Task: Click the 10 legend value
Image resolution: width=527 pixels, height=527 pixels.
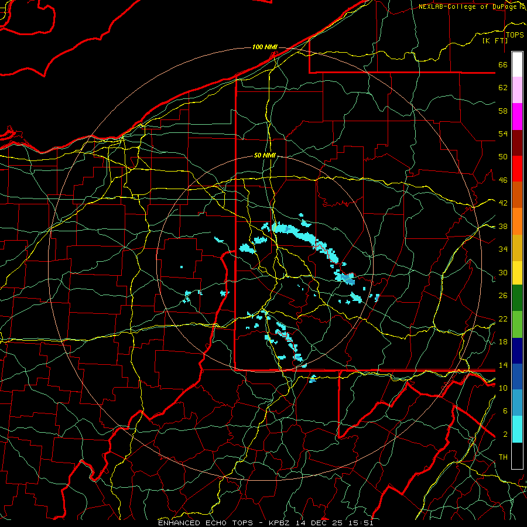Action: click(x=503, y=388)
